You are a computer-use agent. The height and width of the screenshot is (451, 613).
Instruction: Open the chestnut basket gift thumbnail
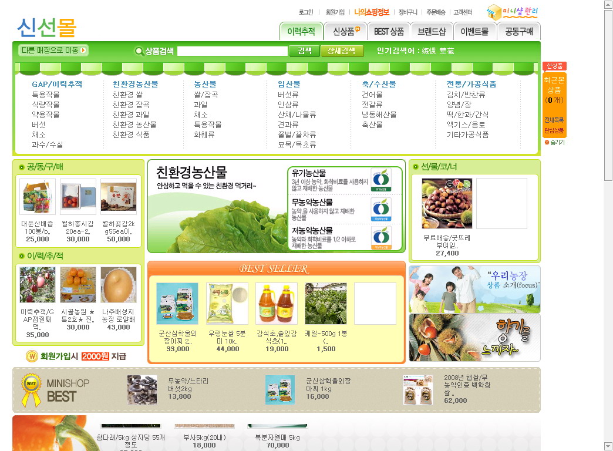(447, 203)
